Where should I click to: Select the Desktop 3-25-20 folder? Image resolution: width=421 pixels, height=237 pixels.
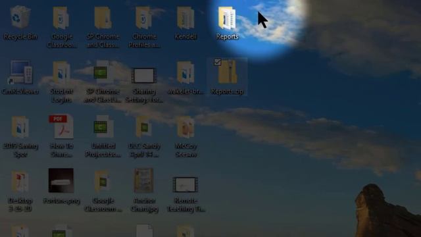click(20, 182)
